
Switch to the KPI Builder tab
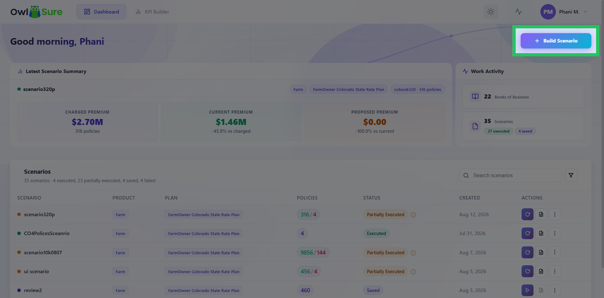(x=152, y=12)
